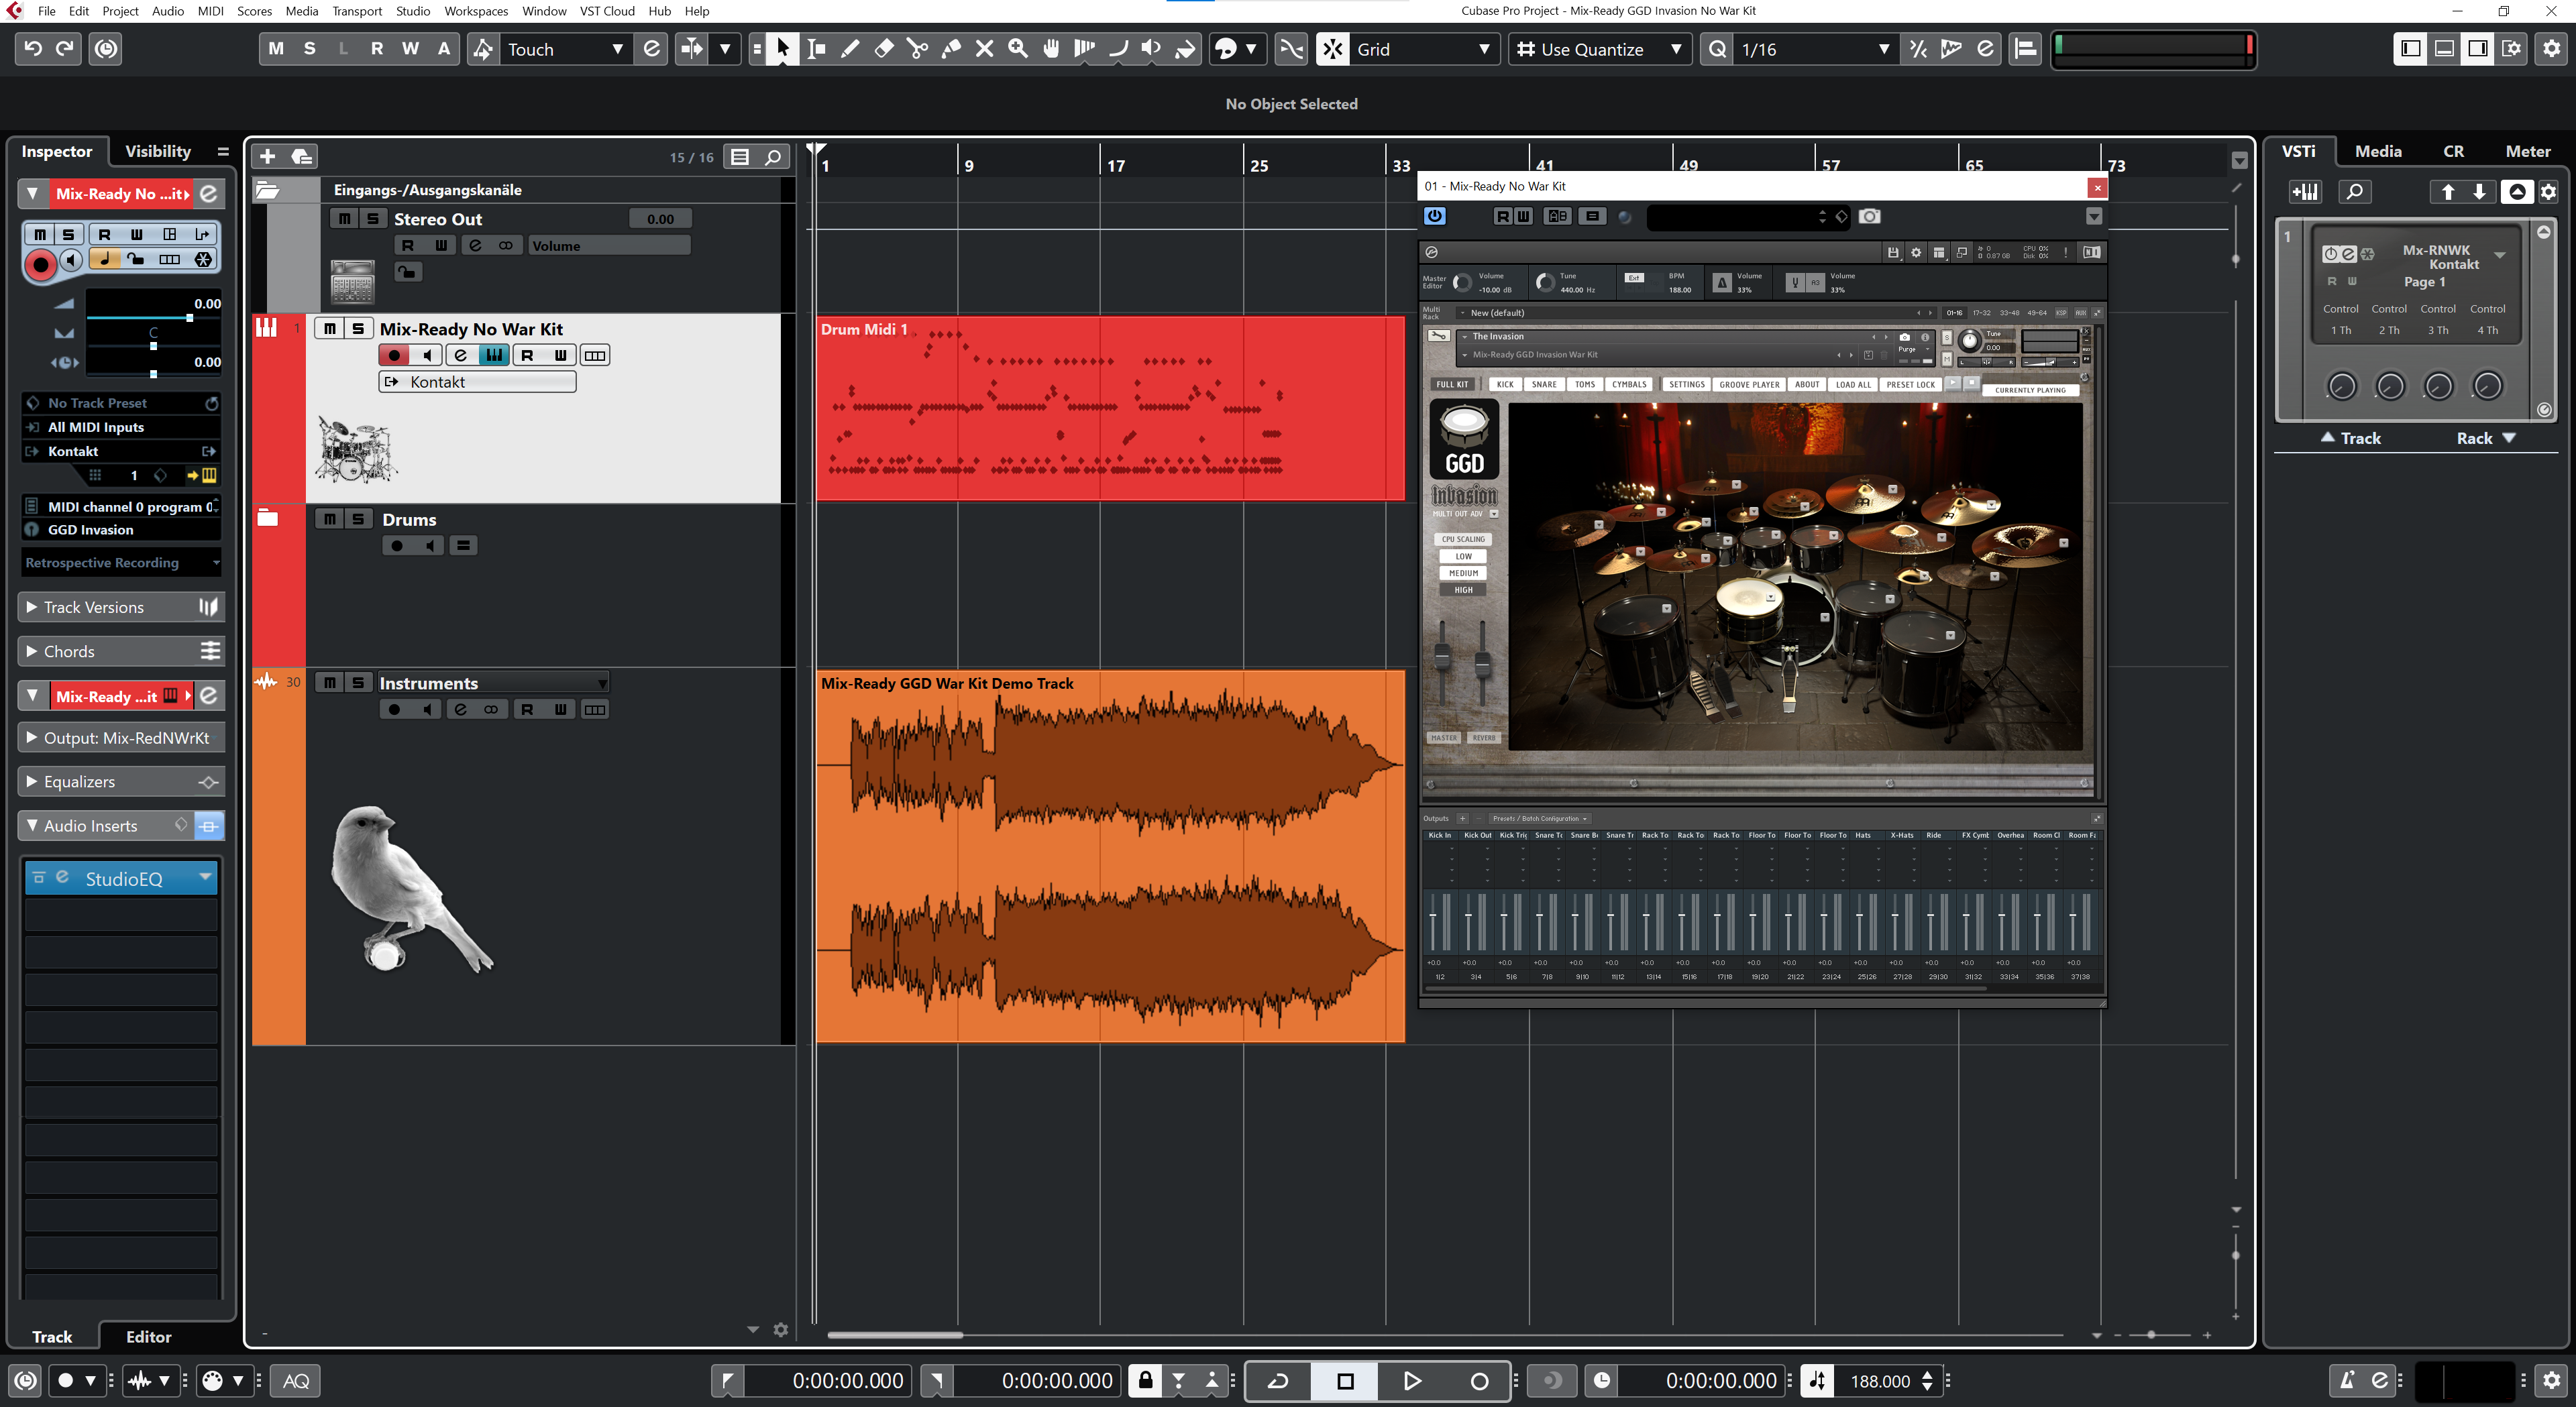
Task: Click the tempo value field showing 188.000
Action: [1885, 1381]
